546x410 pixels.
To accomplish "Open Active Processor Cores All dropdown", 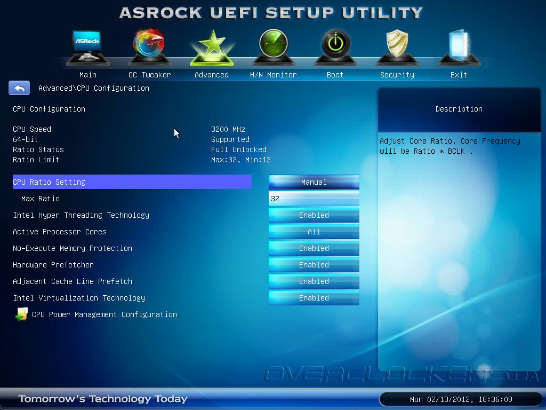I will click(x=314, y=232).
